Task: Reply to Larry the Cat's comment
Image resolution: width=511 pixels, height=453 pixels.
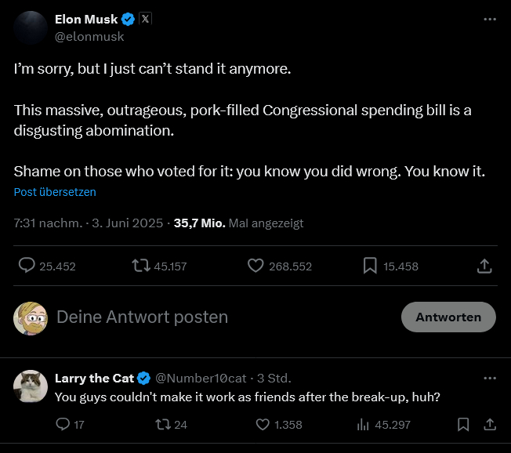Action: coord(63,424)
